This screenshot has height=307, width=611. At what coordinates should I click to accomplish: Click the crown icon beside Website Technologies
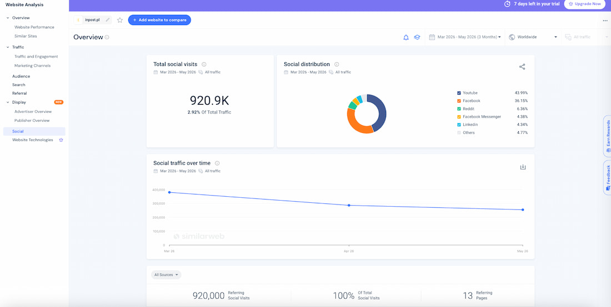(x=61, y=140)
